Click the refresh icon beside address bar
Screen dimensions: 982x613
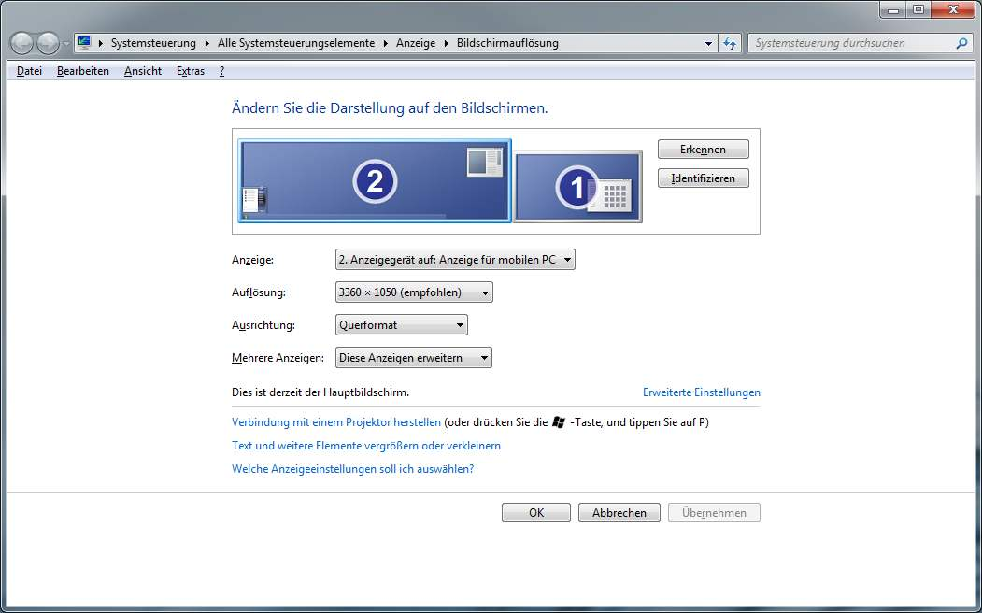pyautogui.click(x=731, y=43)
